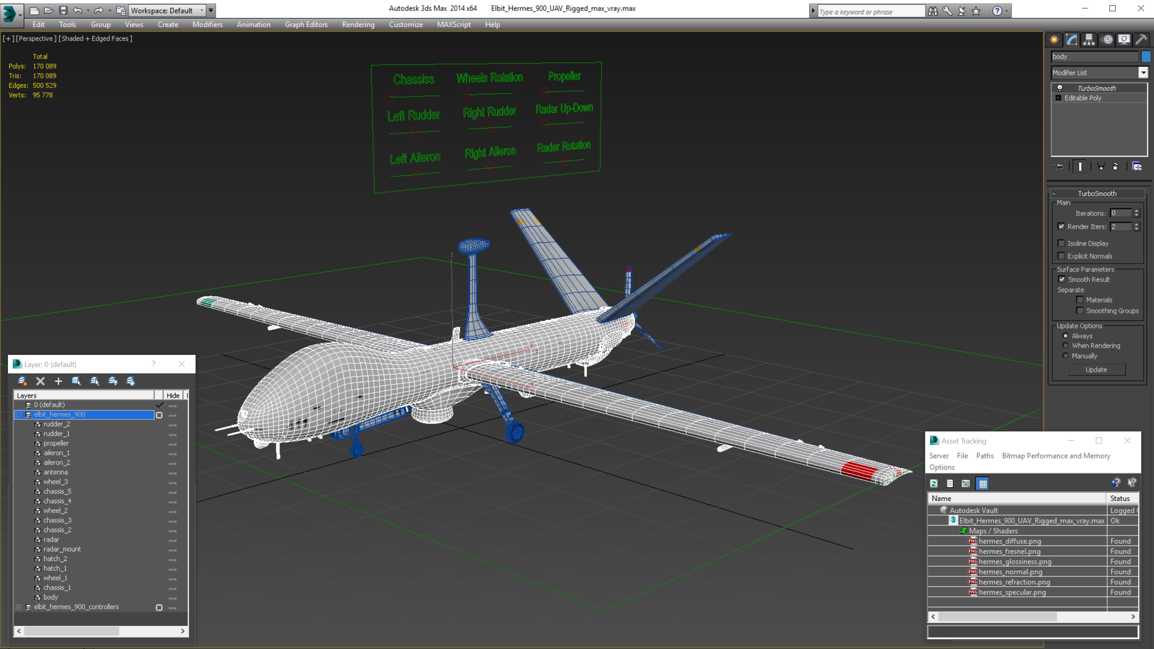
Task: Click the TurboSmooth Update button
Action: pos(1096,369)
